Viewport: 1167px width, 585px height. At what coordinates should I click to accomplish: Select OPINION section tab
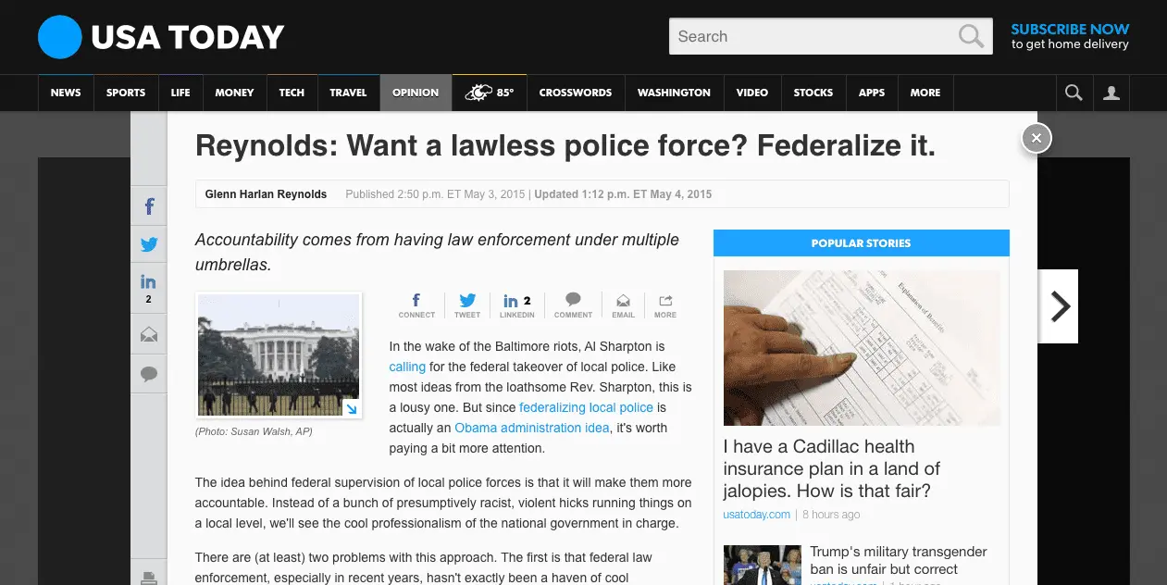416,93
